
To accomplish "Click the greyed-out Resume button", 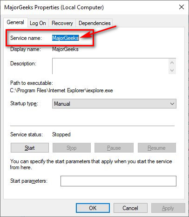I will coord(157,148).
